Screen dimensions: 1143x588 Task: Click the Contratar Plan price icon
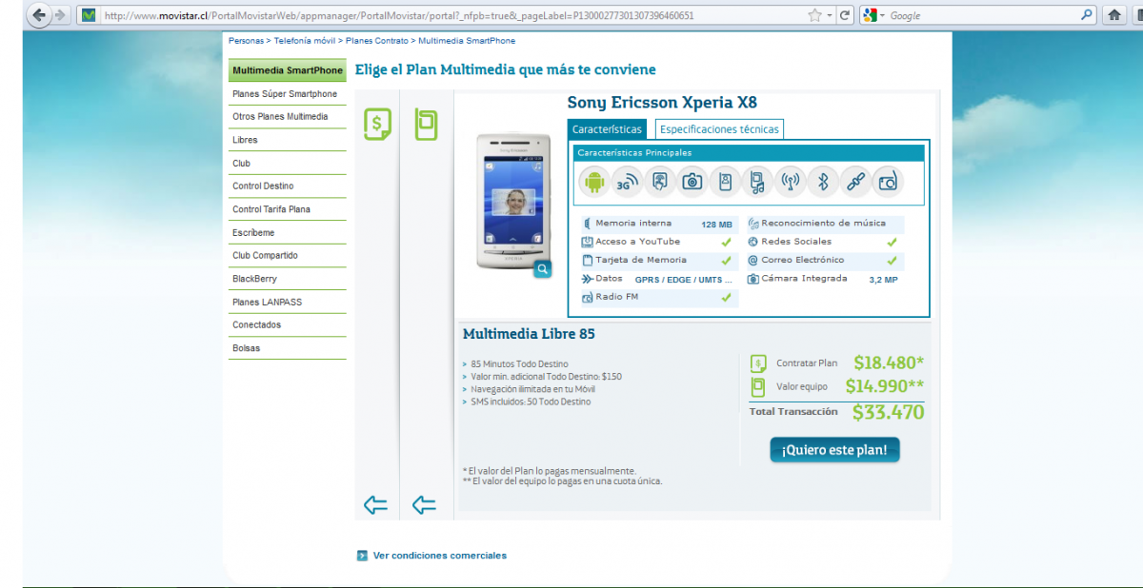[758, 363]
